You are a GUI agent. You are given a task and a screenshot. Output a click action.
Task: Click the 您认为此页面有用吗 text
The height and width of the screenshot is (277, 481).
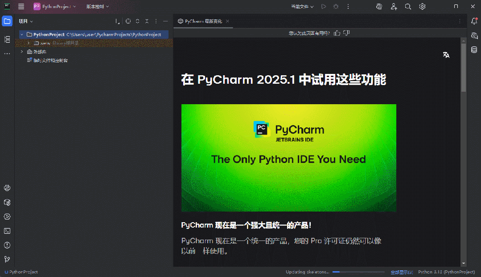[x=309, y=33]
